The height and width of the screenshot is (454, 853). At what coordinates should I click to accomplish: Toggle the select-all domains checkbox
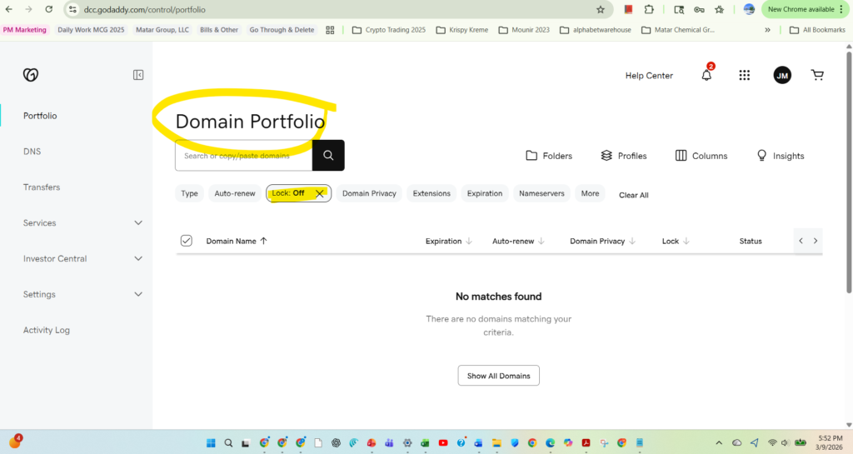click(187, 241)
